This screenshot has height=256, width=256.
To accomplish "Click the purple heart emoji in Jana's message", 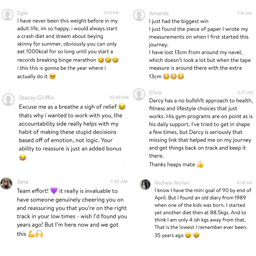I will point(54,191).
